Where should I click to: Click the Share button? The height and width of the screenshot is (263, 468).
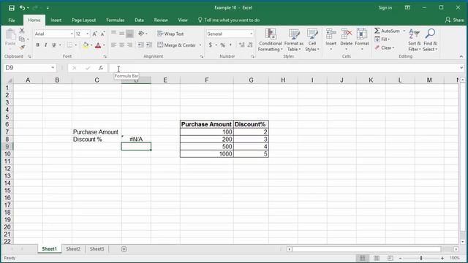tap(455, 20)
